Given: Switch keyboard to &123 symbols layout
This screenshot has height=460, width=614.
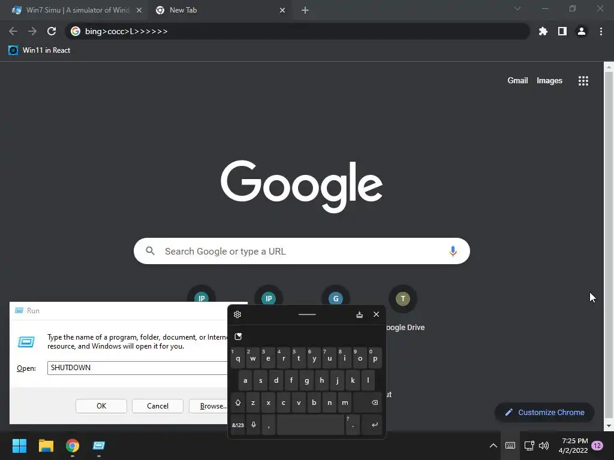Looking at the screenshot, I should 237,425.
